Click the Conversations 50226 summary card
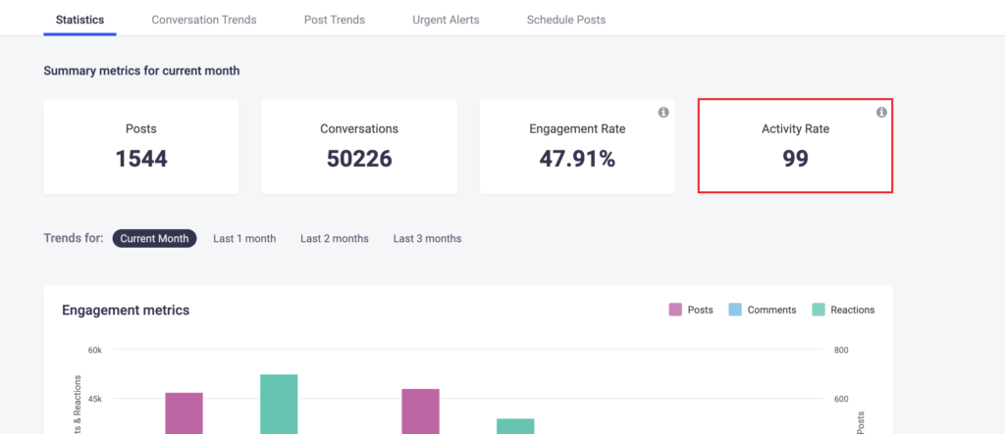1005x434 pixels. (x=359, y=147)
